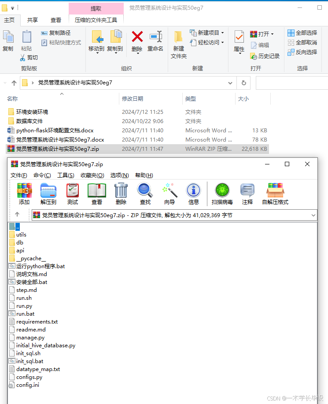Click the WinRAR 查看 (View) book icon
This screenshot has height=404, width=328.
coord(97,190)
